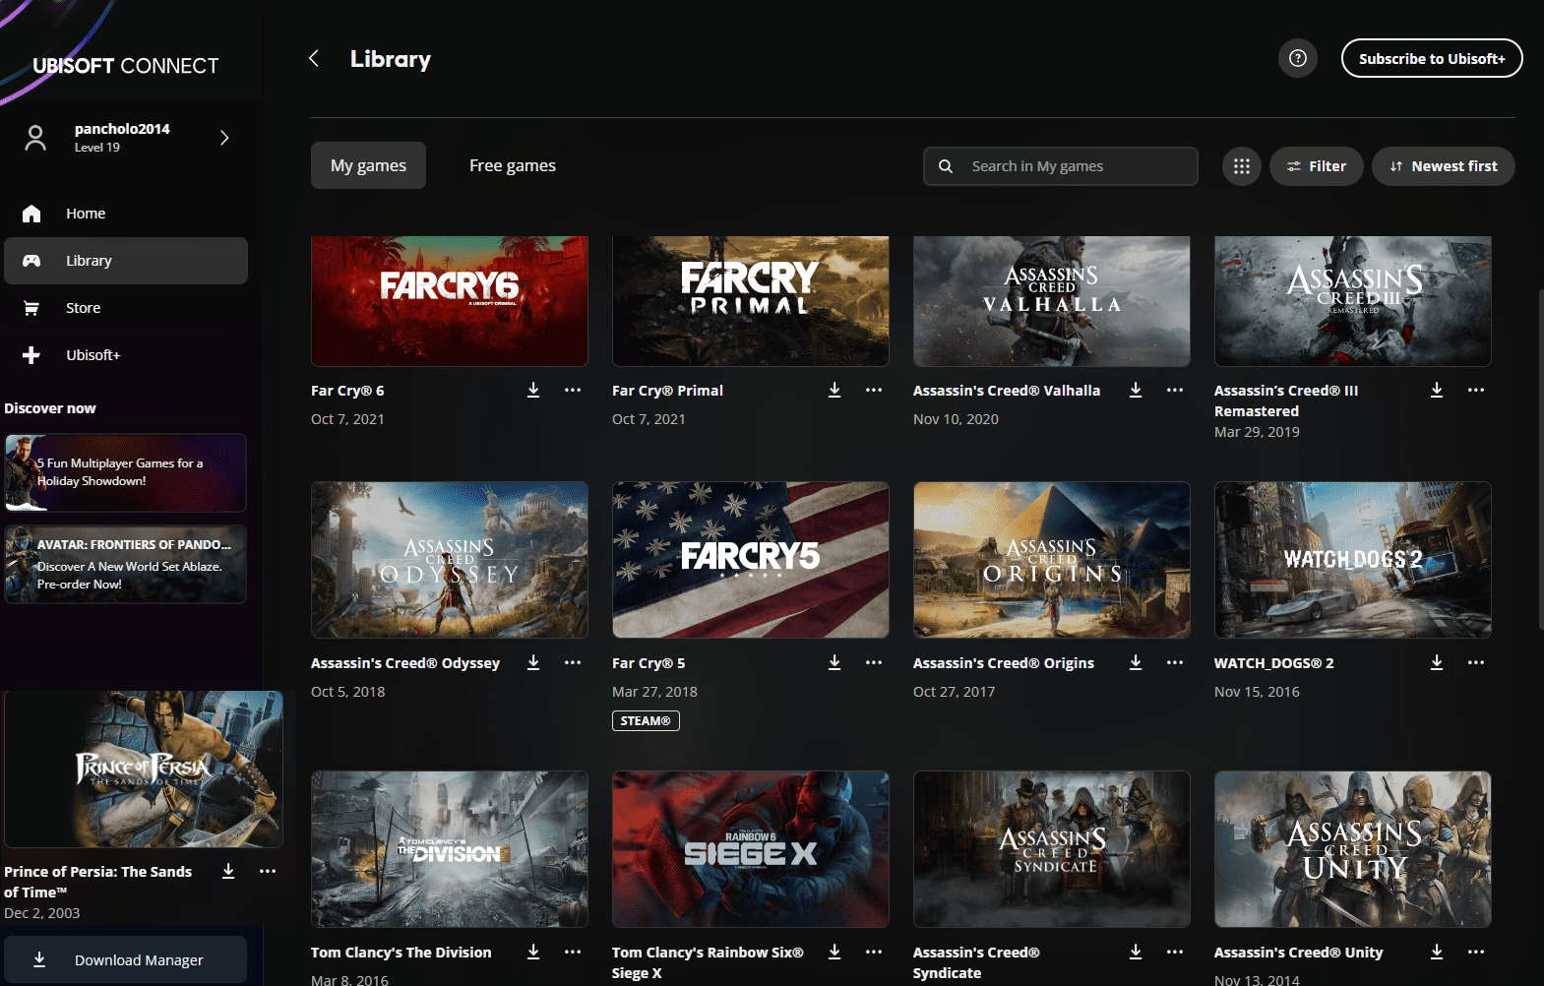Image resolution: width=1544 pixels, height=986 pixels.
Task: Open more options for Assassin's Creed Origins
Action: tap(1175, 662)
